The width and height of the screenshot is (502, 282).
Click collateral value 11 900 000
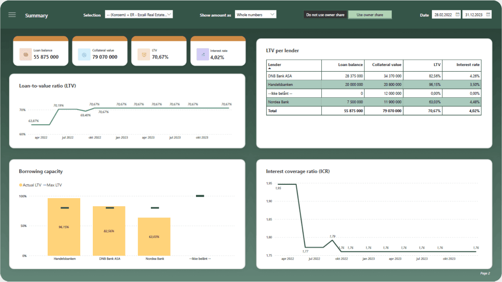(x=392, y=102)
